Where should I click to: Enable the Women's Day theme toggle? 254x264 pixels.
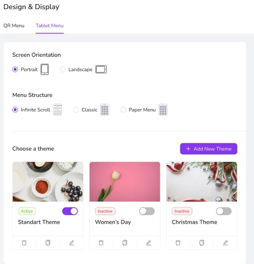click(147, 211)
